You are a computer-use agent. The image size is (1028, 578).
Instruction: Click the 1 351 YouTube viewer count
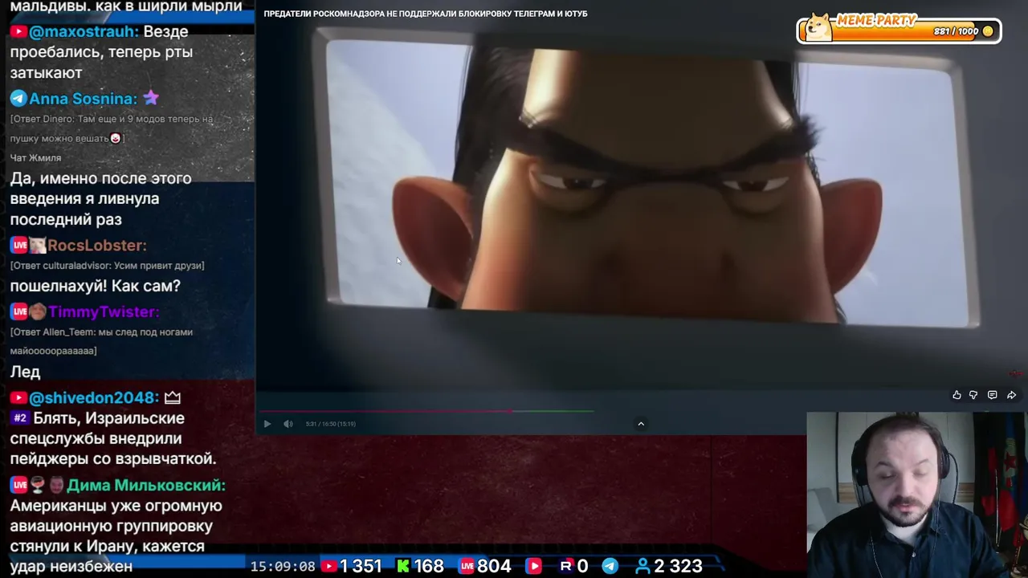coord(361,566)
